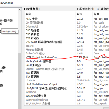The image size is (109, 109).
Task: Select the DSD 转换器 row
Action: tap(67, 34)
